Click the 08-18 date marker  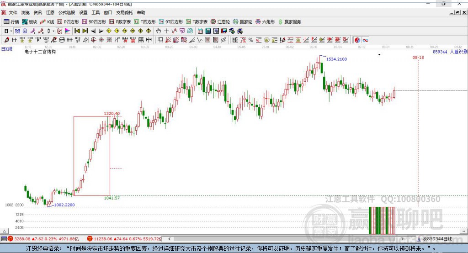[418, 57]
